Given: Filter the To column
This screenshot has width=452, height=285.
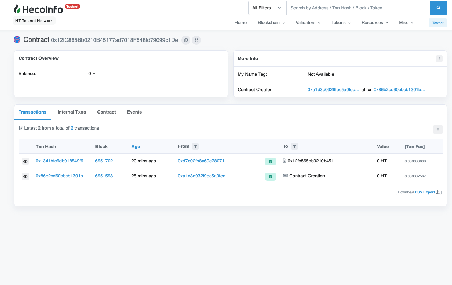Looking at the screenshot, I should pos(294,146).
